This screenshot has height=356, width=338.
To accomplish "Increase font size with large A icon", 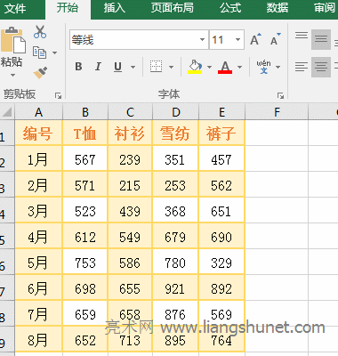I will (x=255, y=39).
